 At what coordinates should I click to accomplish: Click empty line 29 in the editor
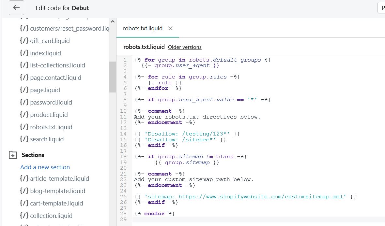pyautogui.click(x=258, y=219)
